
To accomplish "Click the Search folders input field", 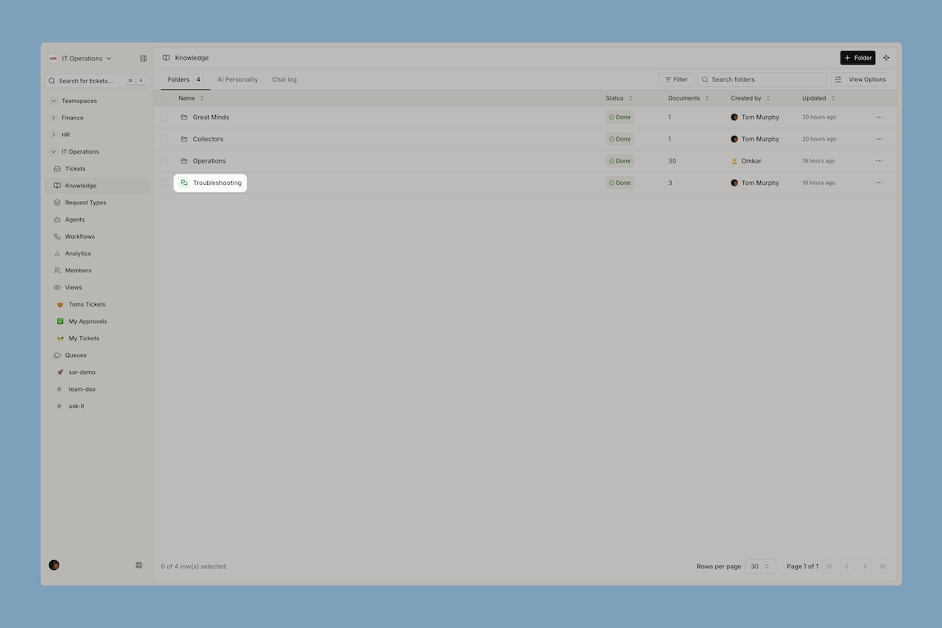I will pyautogui.click(x=765, y=79).
